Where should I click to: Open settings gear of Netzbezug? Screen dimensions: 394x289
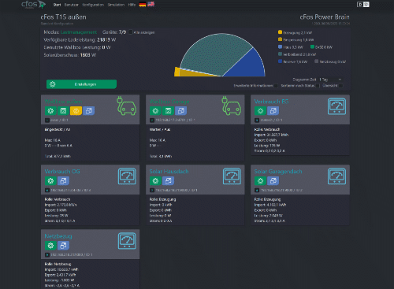coord(50,246)
